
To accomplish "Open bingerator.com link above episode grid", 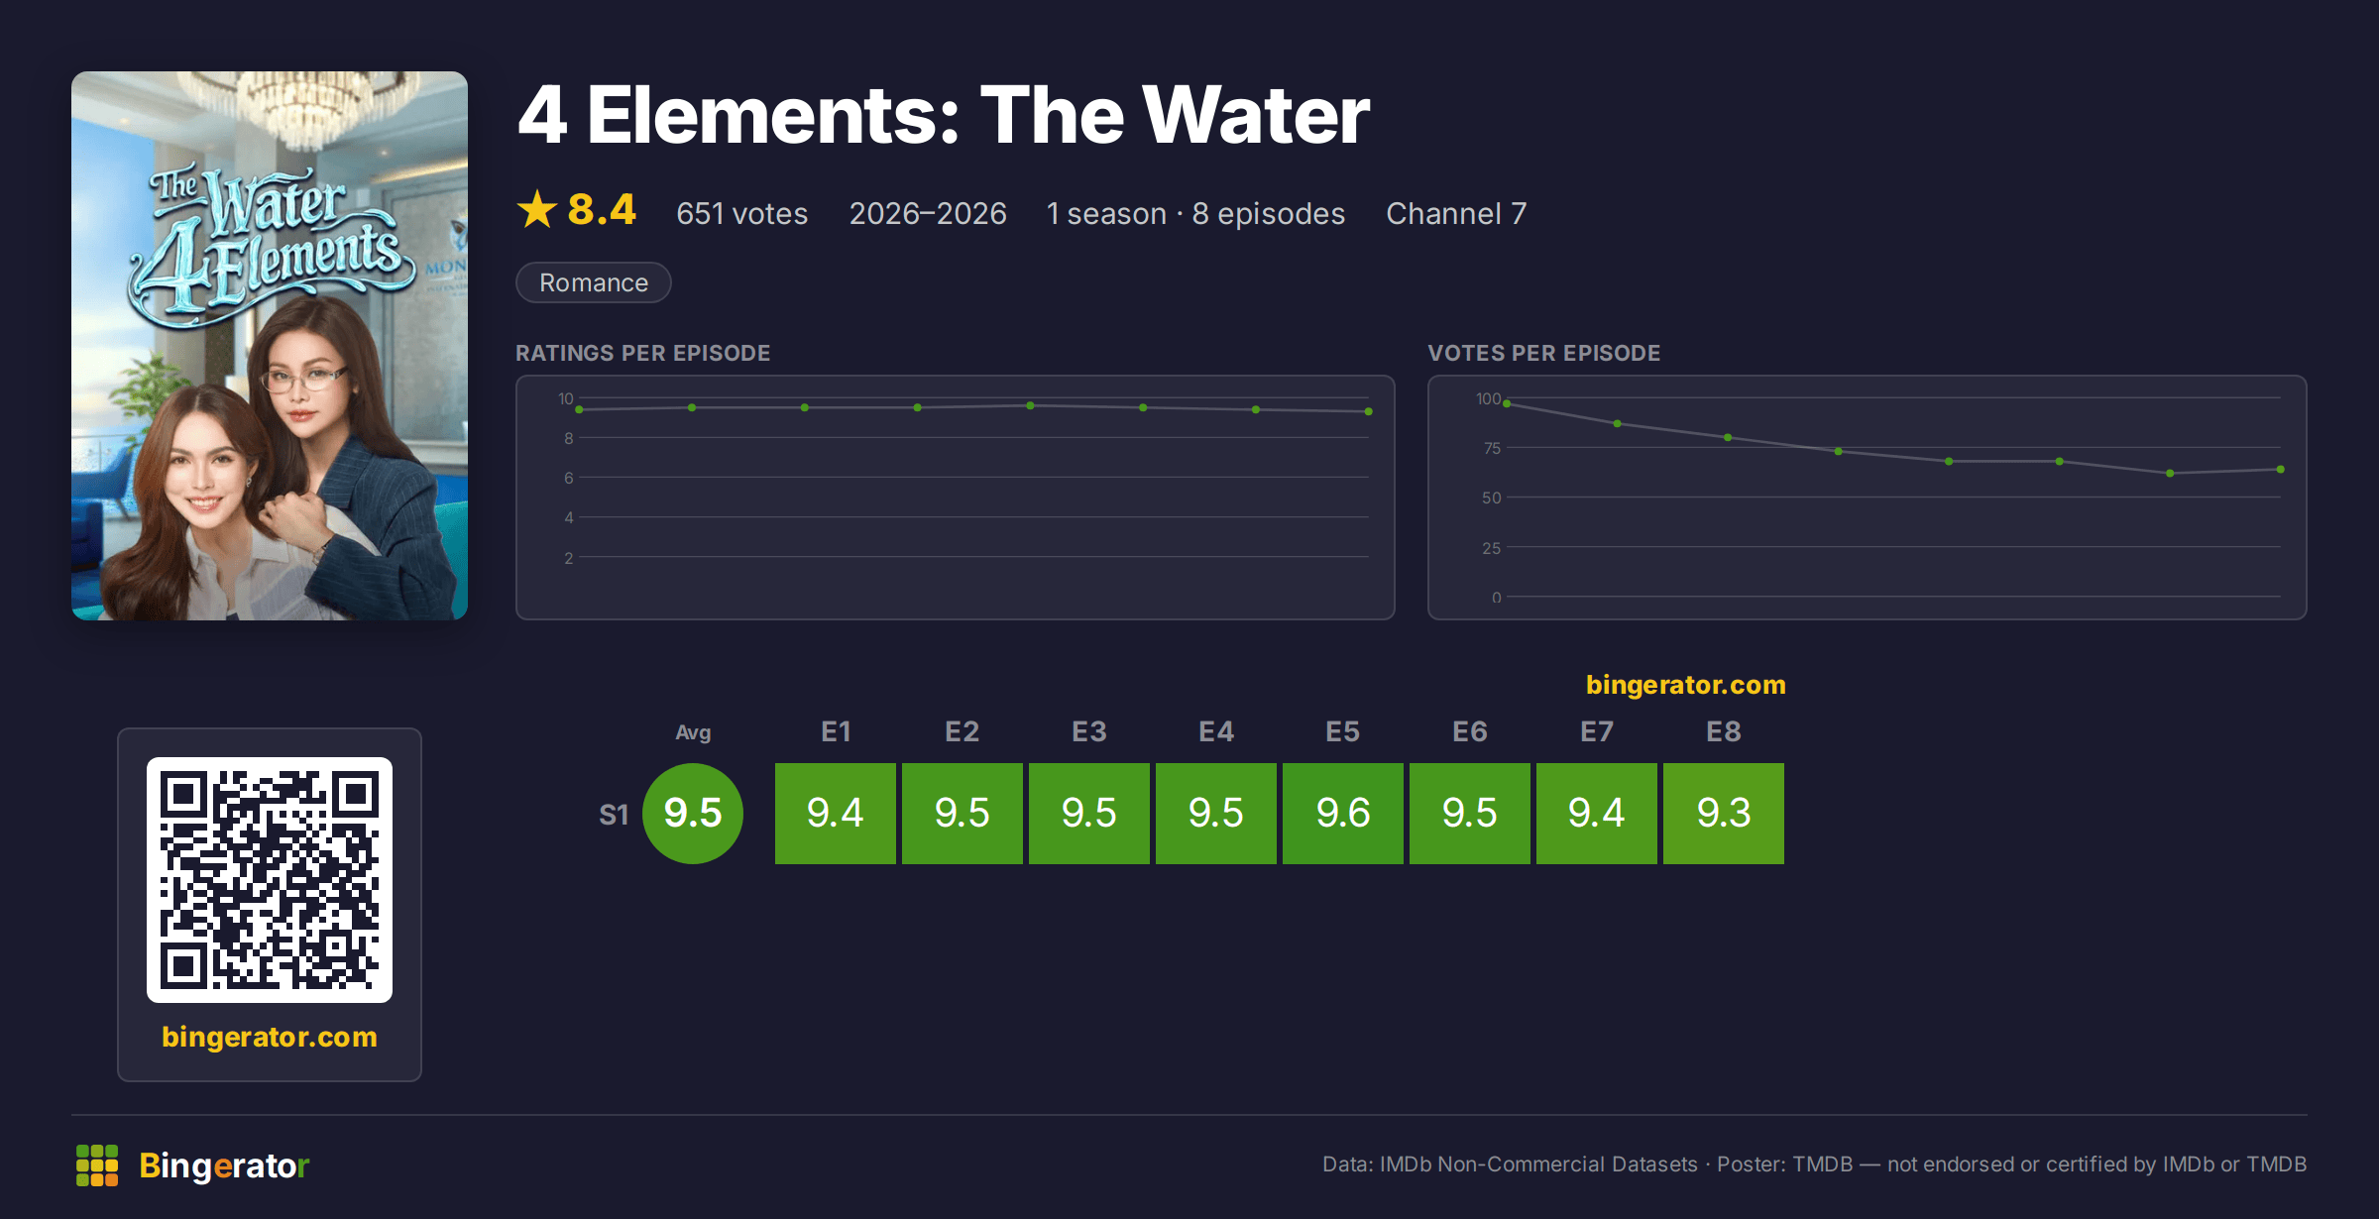I will click(1686, 685).
